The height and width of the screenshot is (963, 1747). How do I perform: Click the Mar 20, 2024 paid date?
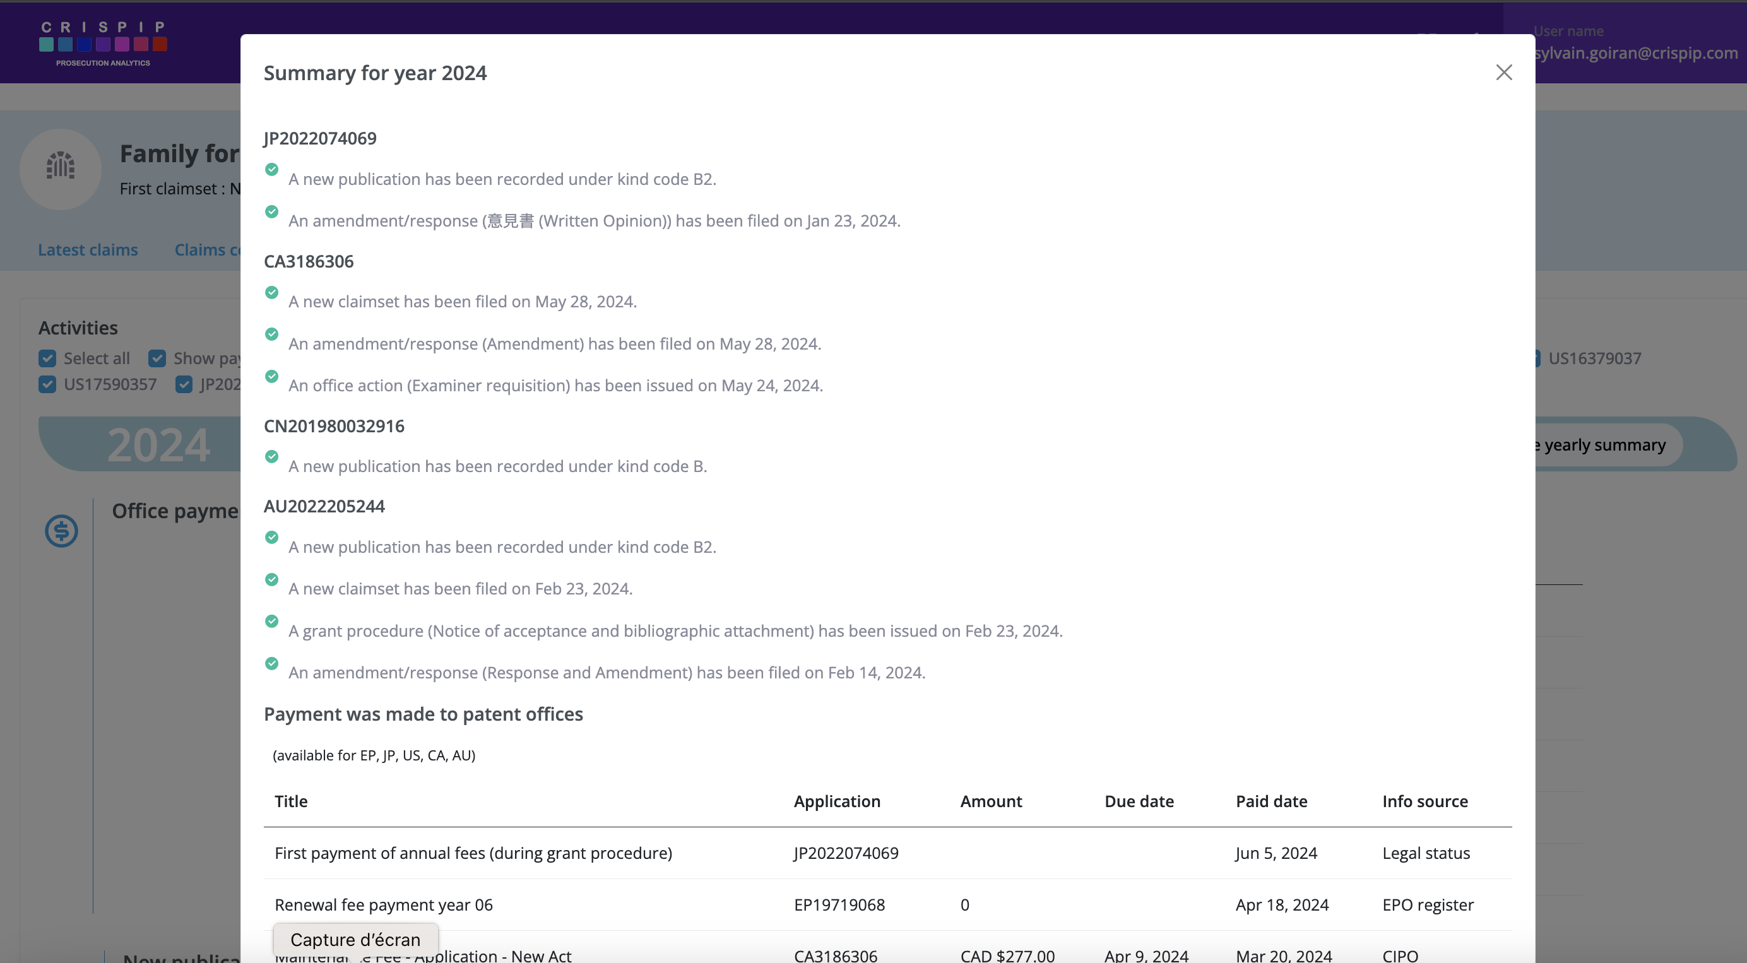click(1283, 955)
